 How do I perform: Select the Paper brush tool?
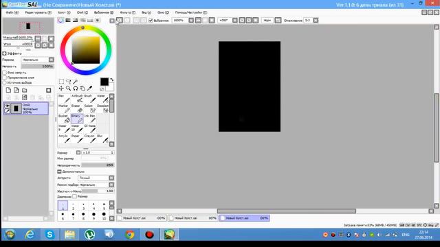pyautogui.click(x=77, y=139)
